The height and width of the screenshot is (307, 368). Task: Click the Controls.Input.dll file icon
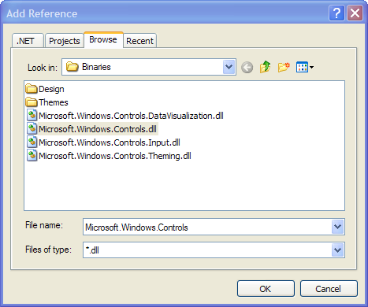coord(32,142)
